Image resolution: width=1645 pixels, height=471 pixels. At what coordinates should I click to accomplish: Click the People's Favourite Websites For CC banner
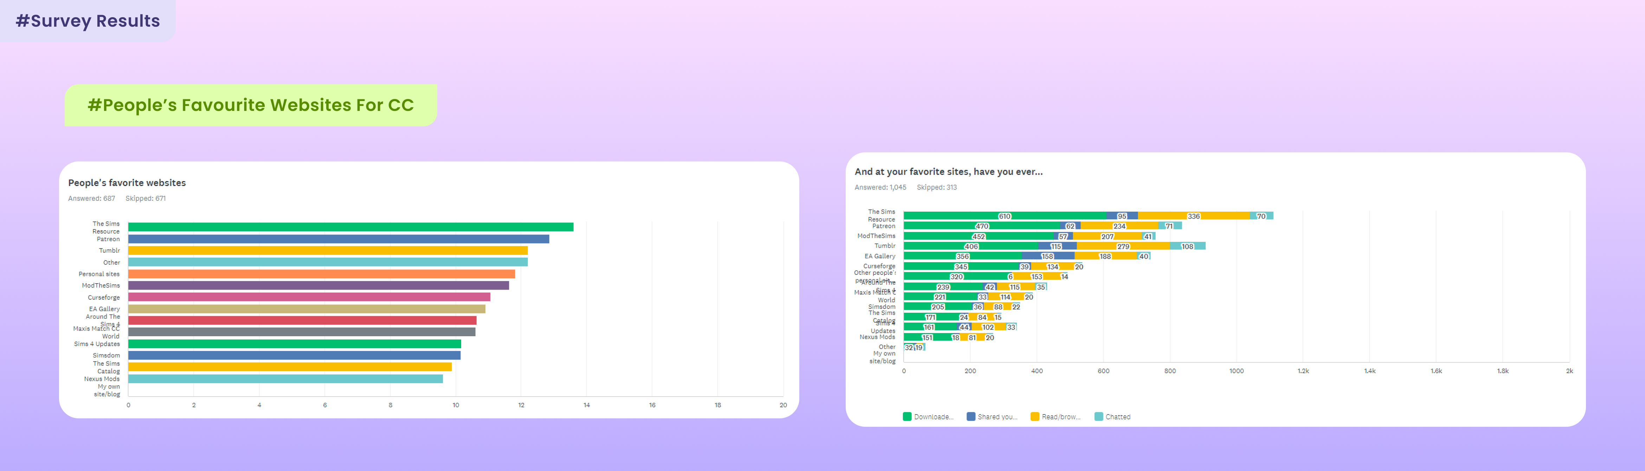click(250, 105)
